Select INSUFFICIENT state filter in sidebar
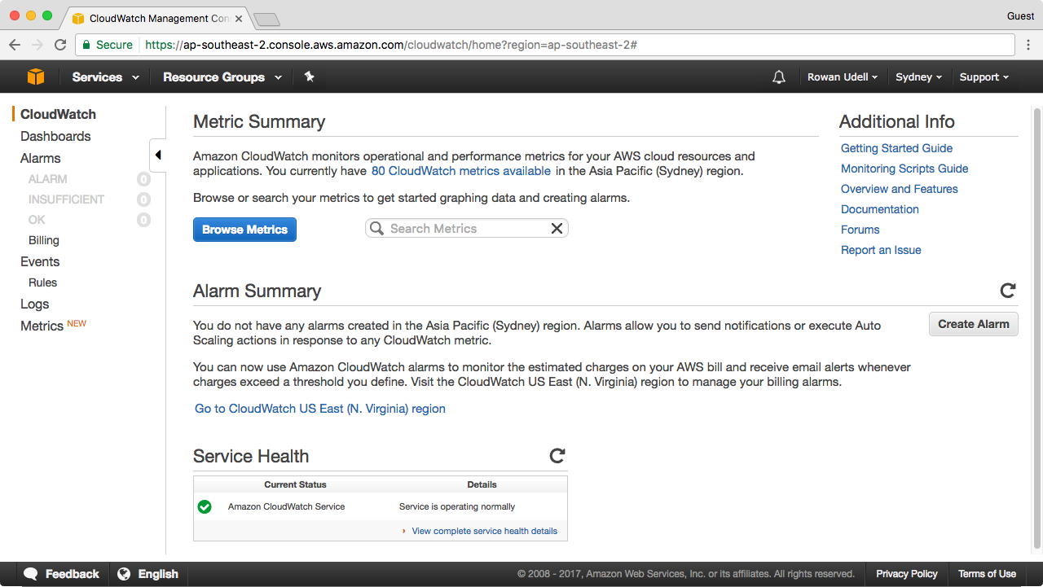Screen dimensions: 1043x587 point(67,199)
